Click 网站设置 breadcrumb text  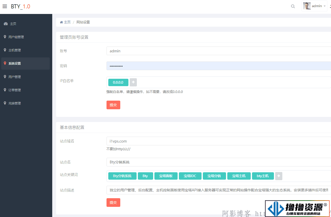83,22
